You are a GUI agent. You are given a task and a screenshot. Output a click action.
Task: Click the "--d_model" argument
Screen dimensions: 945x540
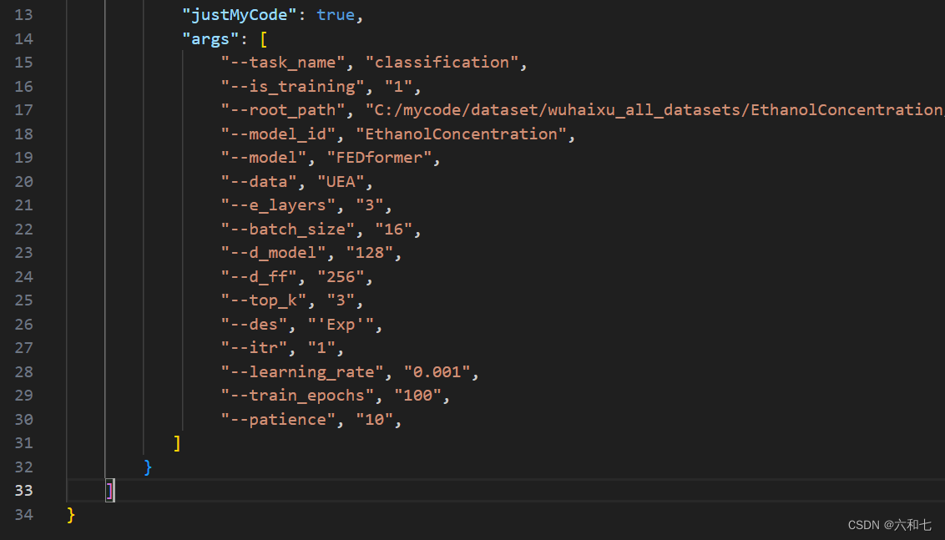coord(273,253)
